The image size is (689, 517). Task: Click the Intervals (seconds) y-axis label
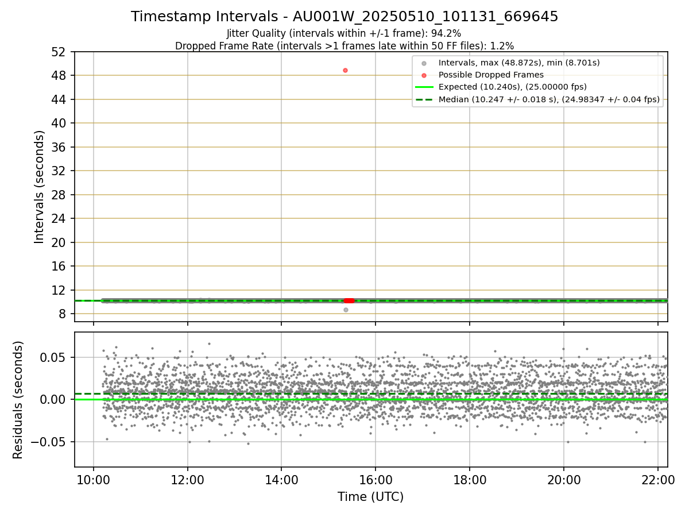(x=39, y=187)
